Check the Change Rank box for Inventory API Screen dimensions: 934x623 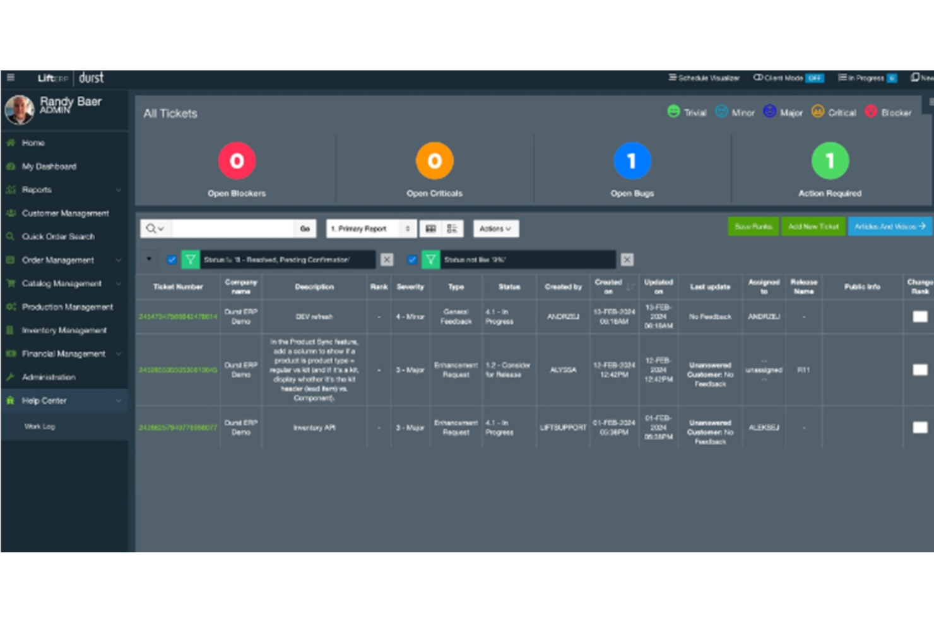[x=919, y=427]
